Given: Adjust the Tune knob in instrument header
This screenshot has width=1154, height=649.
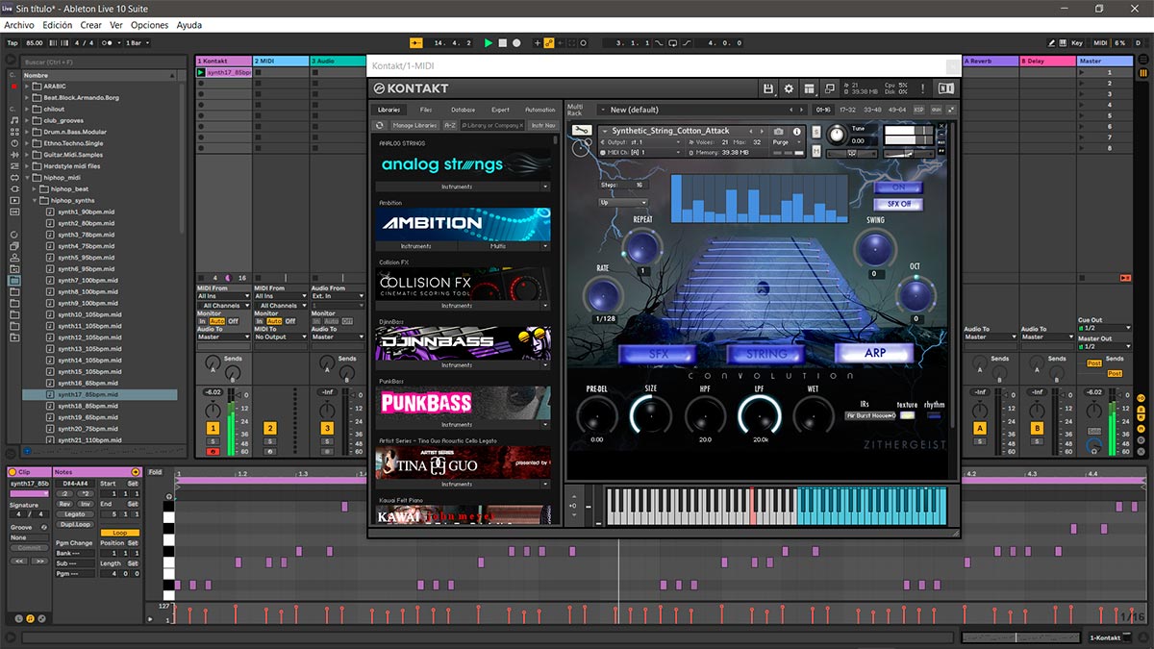Looking at the screenshot, I should tap(837, 136).
